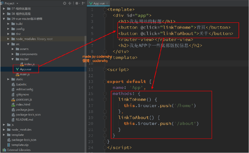Open the Project panel settings gear
Viewport: 249px width, 153px height.
(x=77, y=3)
